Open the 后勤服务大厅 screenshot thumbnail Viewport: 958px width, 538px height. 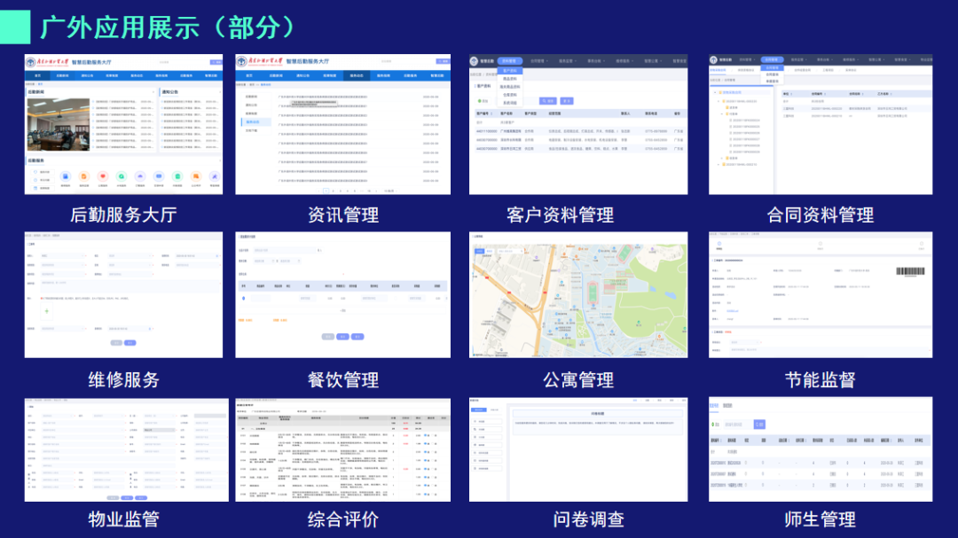(123, 124)
